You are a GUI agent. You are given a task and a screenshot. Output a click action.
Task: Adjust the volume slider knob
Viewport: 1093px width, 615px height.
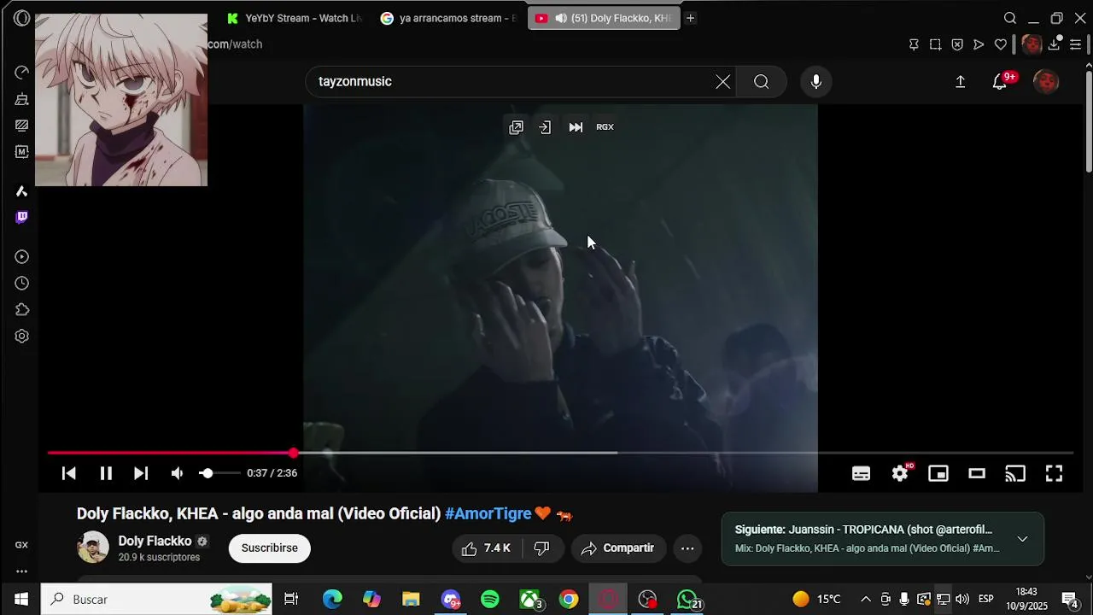(206, 473)
